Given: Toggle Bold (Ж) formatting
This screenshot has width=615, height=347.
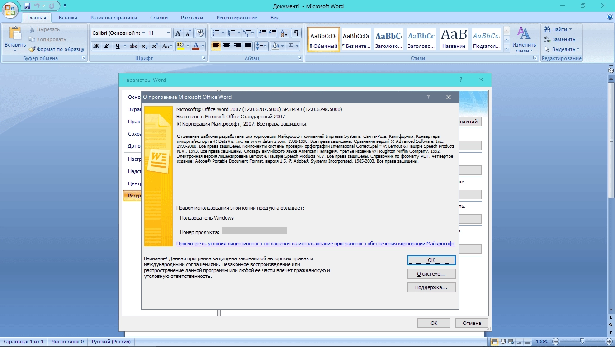Looking at the screenshot, I should coord(96,46).
